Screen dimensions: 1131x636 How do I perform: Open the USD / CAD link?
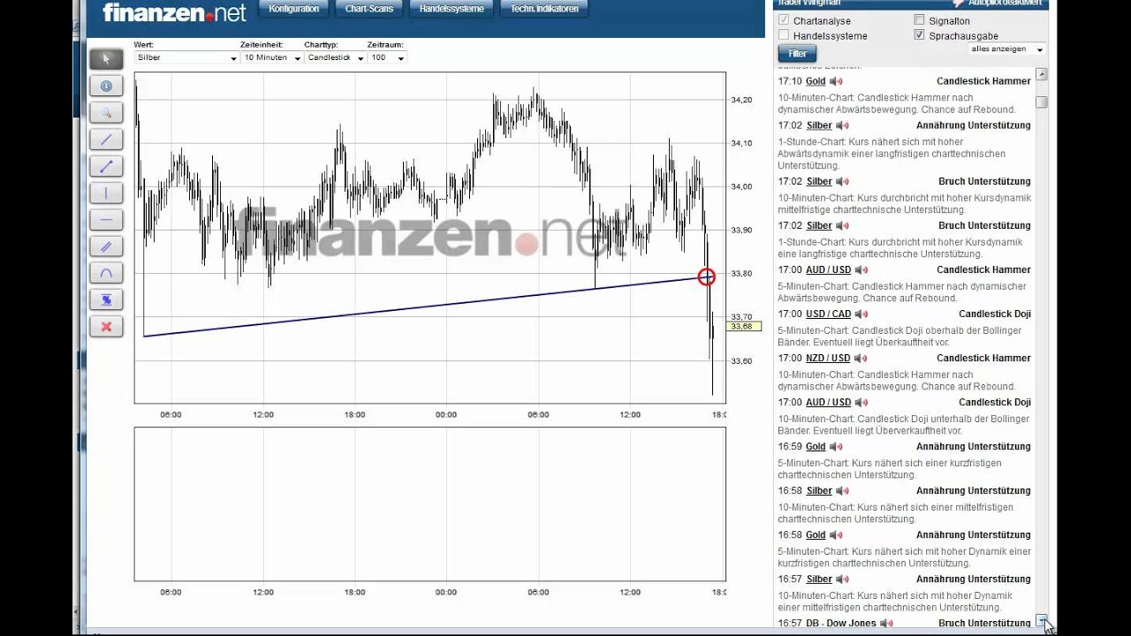point(829,314)
